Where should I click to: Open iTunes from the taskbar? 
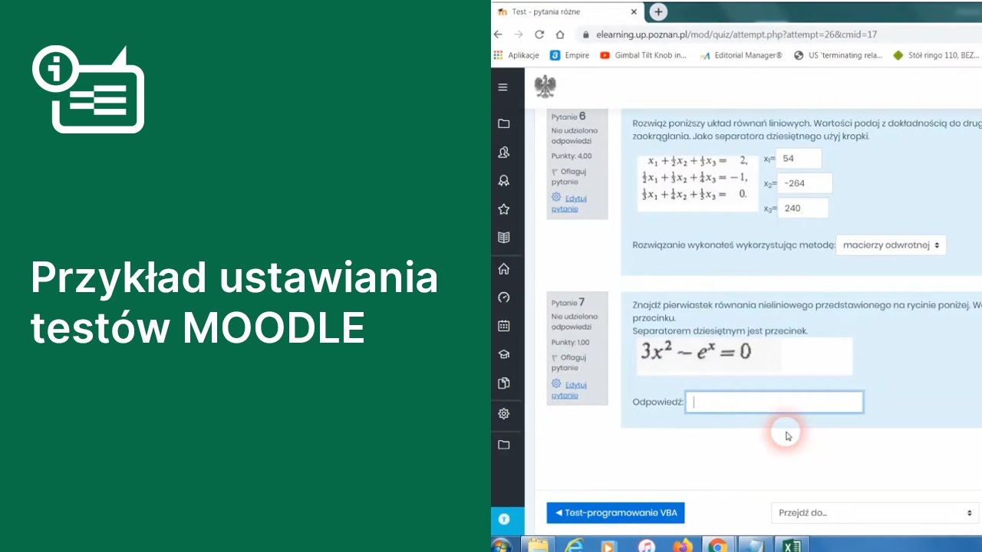(646, 545)
